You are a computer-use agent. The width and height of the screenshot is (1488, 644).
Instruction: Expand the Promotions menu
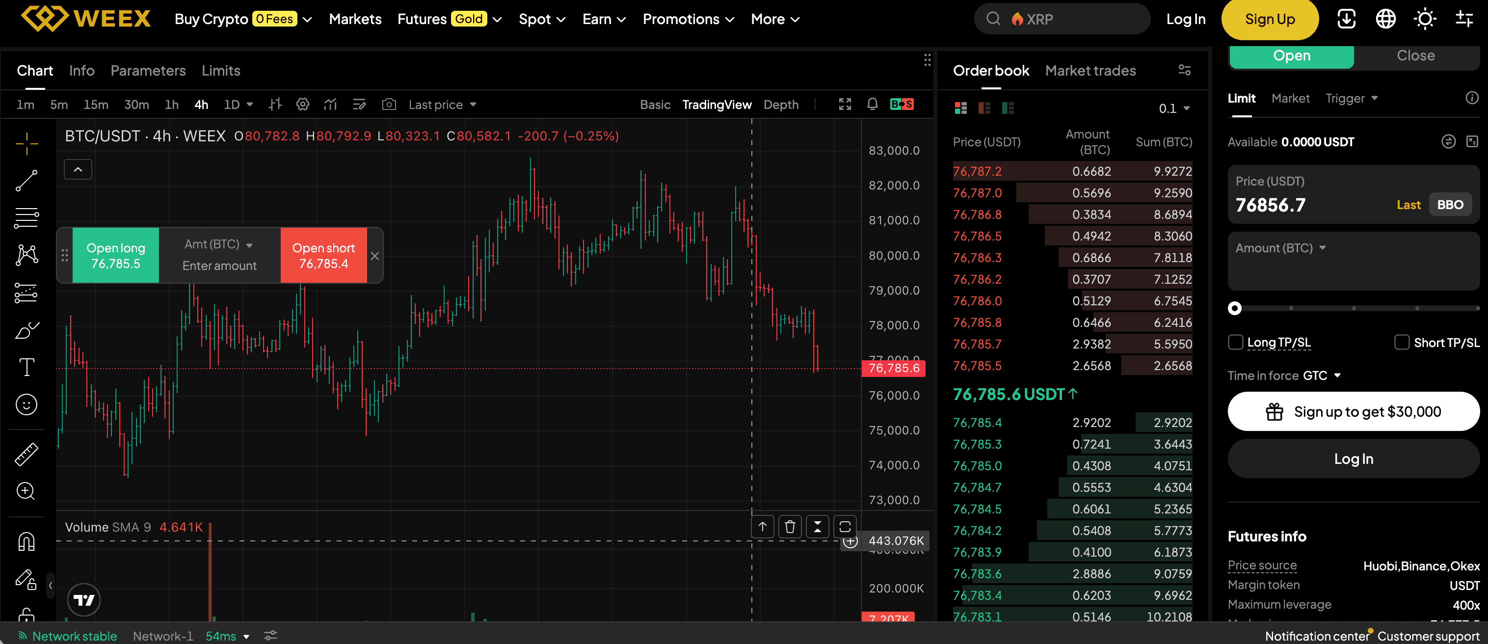point(688,19)
